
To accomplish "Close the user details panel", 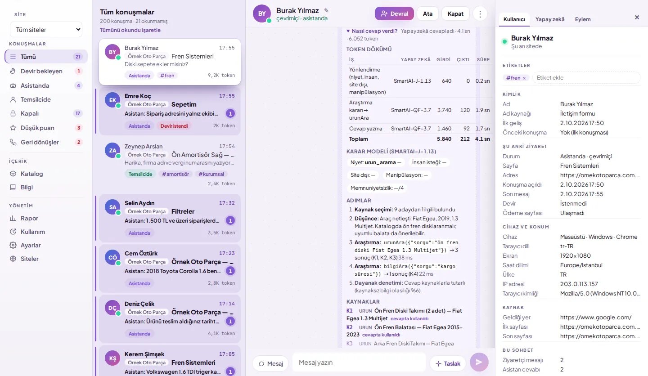I will click(637, 18).
